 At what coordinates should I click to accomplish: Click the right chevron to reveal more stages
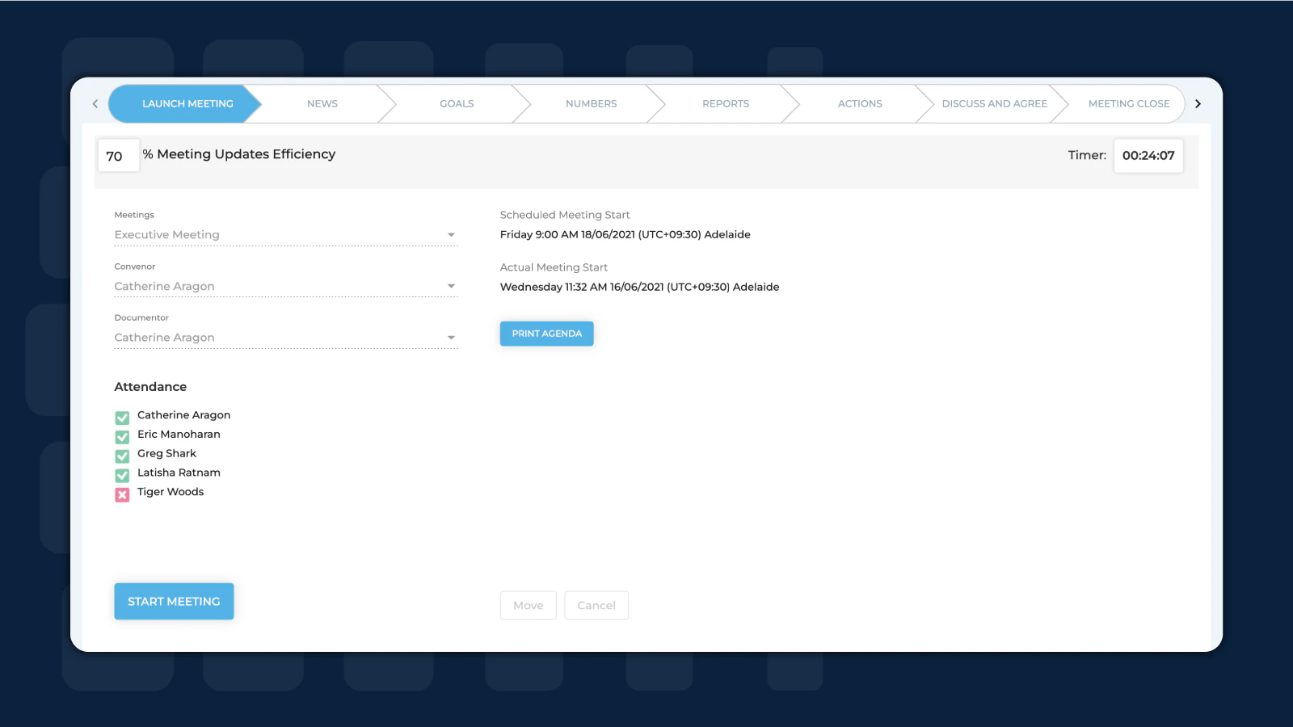1198,103
